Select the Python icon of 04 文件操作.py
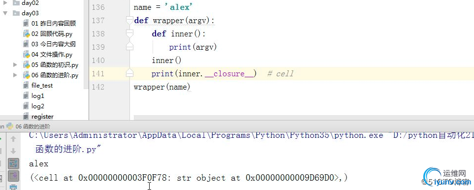 point(26,54)
